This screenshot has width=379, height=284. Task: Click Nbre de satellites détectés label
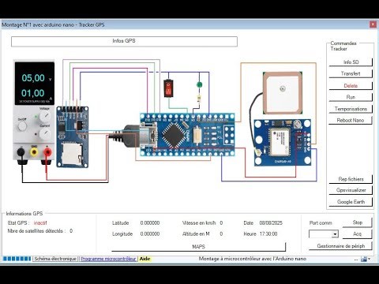click(x=36, y=231)
